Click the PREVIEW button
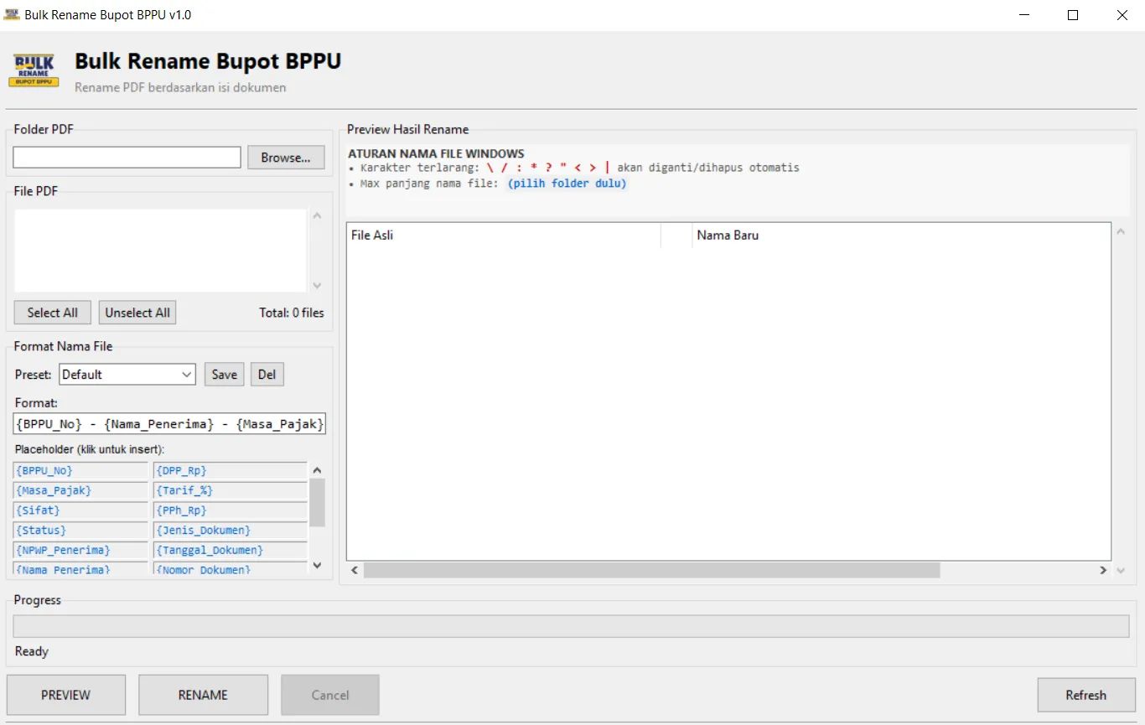 66,695
